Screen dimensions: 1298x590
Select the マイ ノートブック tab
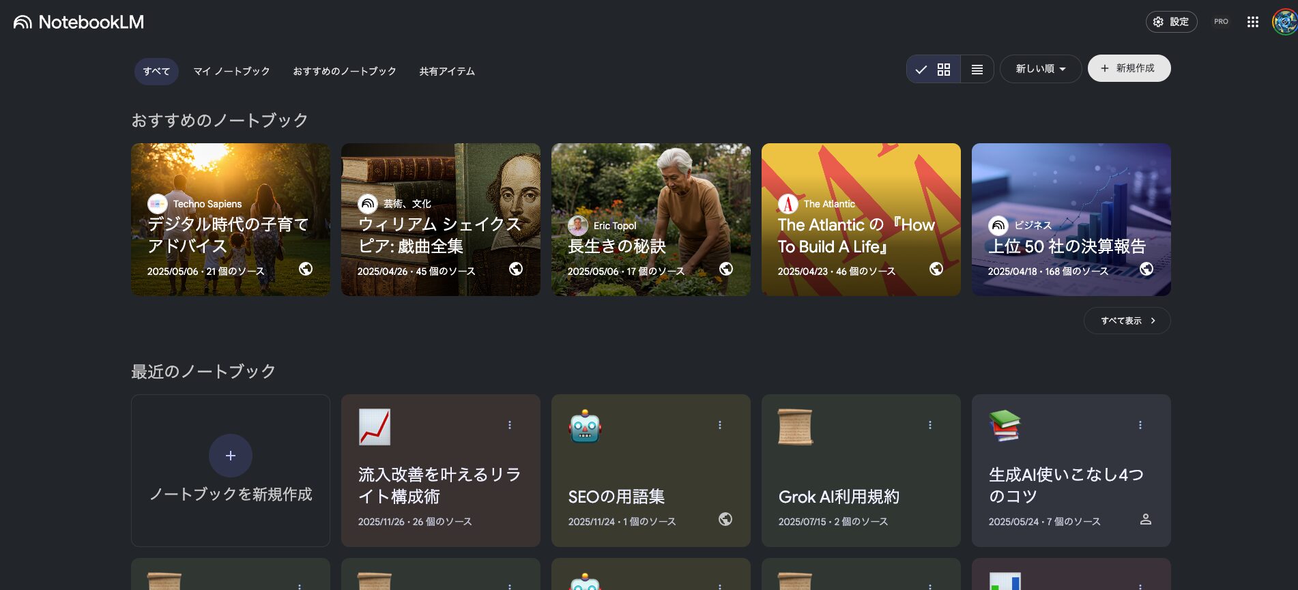231,72
